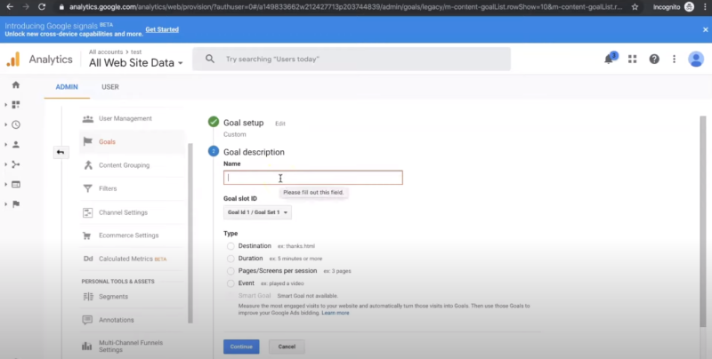The image size is (712, 359).
Task: Click the goal Name input field
Action: pos(312,178)
